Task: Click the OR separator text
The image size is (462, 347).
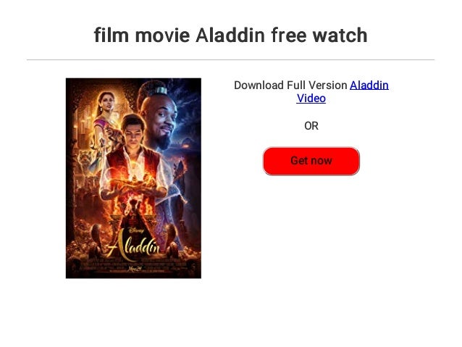Action: pos(311,126)
